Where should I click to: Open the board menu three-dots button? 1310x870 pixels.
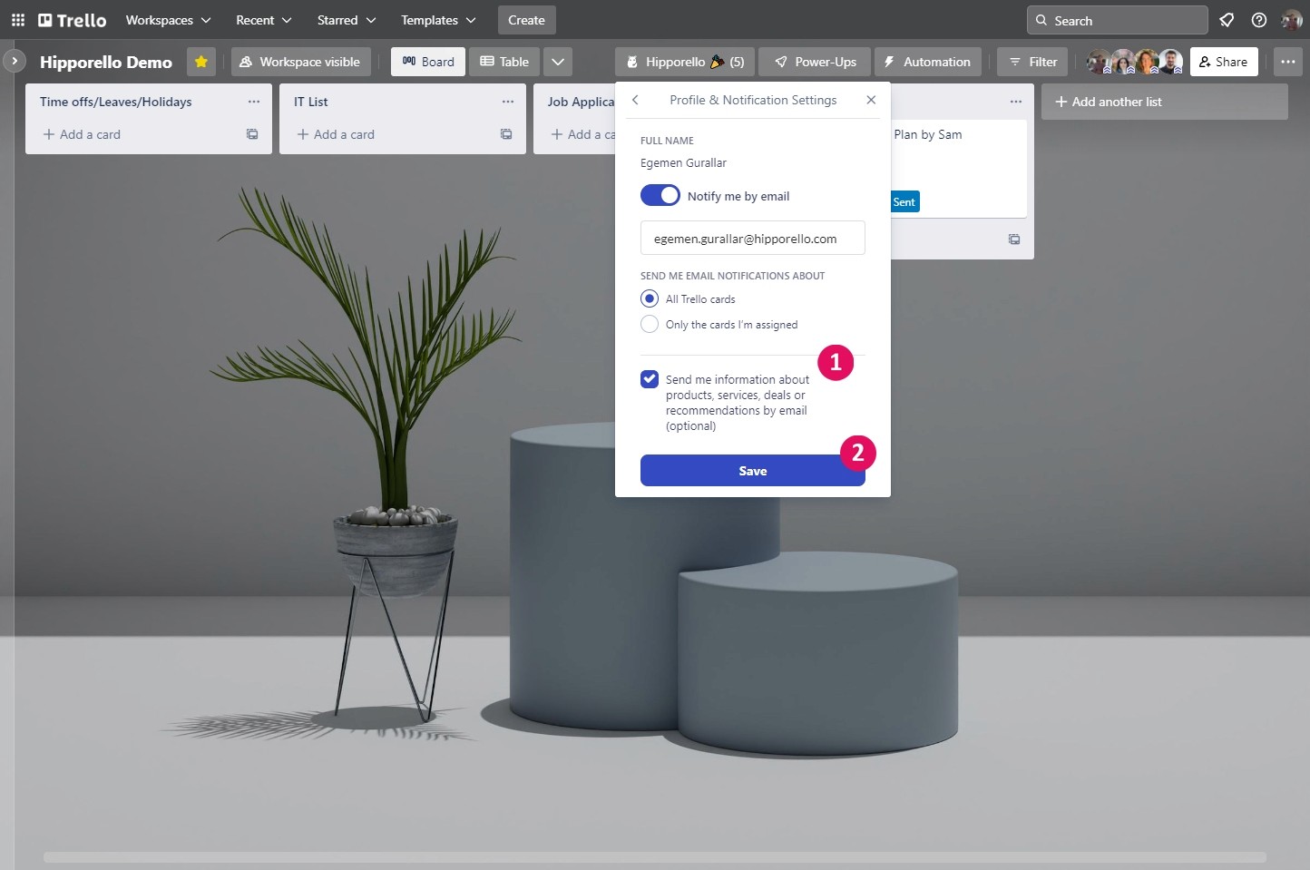(1288, 62)
